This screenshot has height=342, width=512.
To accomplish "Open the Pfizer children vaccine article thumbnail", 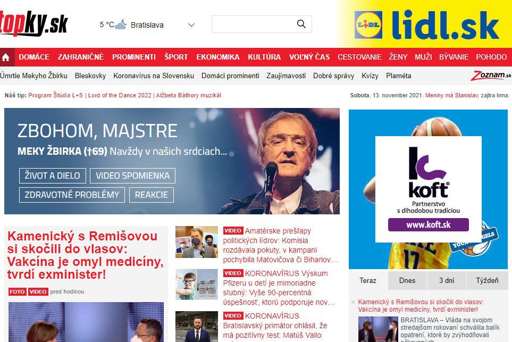I will (197, 284).
